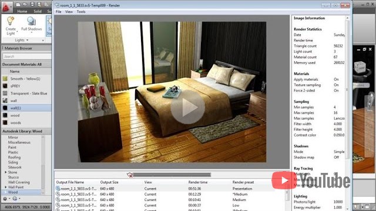Select the woods material thumbnail
This screenshot has width=376, height=211.
click(5, 122)
